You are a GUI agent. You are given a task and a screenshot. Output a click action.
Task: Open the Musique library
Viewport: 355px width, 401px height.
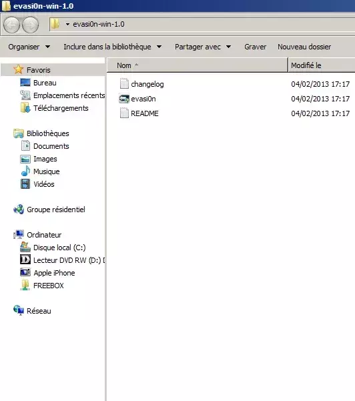pyautogui.click(x=47, y=171)
